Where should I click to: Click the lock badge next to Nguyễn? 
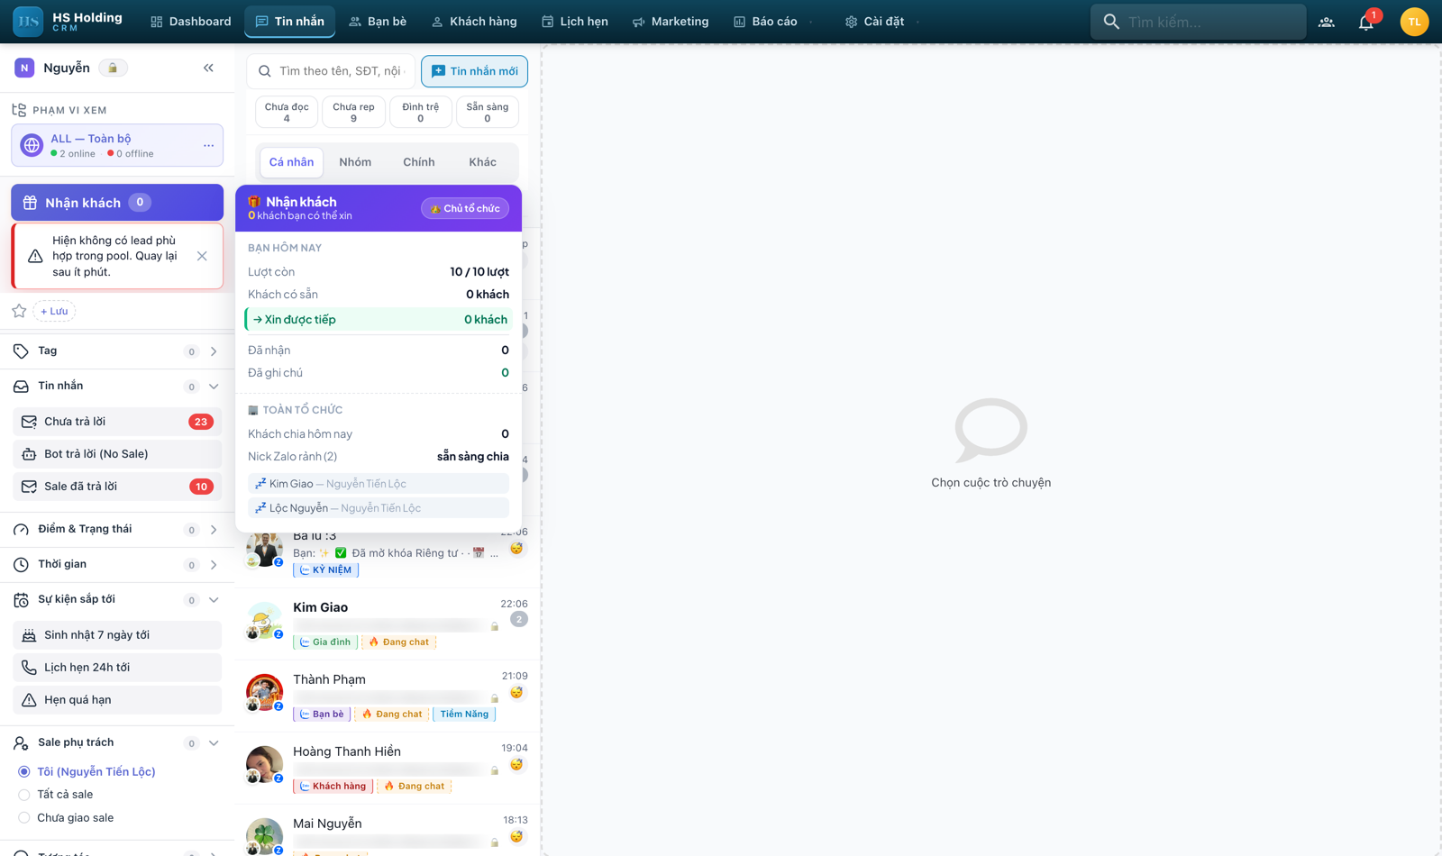[113, 68]
